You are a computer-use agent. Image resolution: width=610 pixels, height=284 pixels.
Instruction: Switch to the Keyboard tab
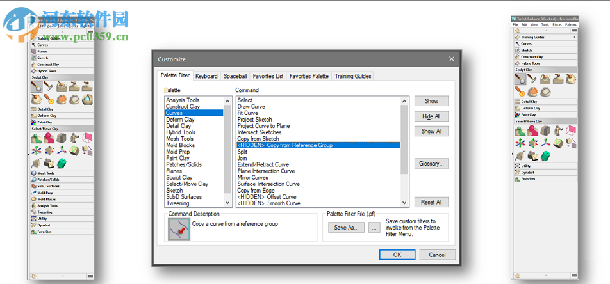click(x=206, y=76)
